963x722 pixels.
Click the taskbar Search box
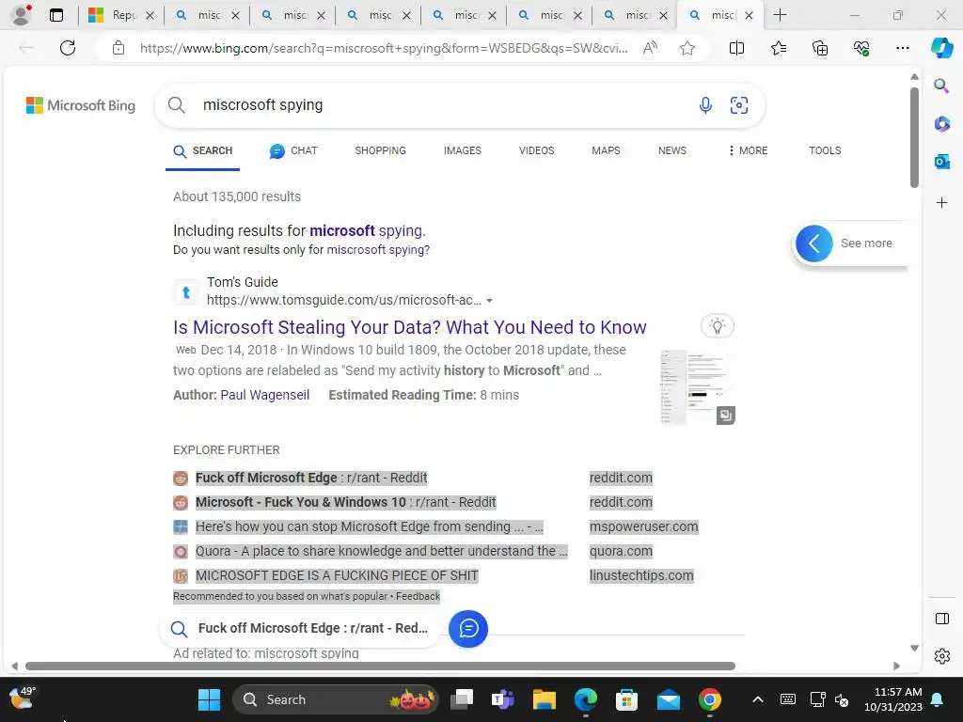point(336,699)
